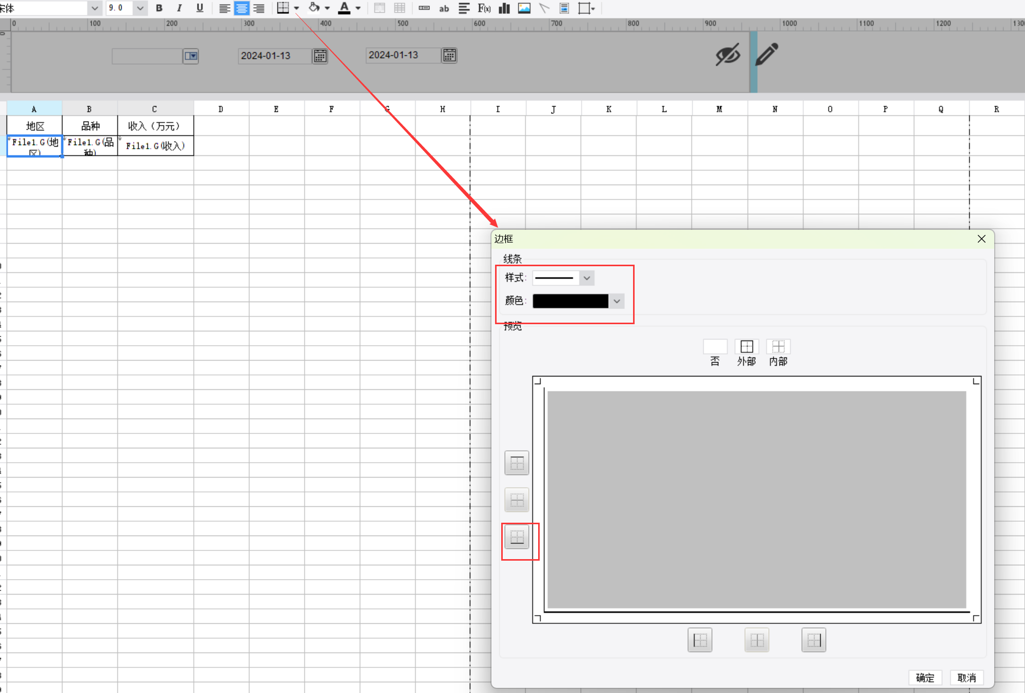Click the font size field showing 9.0

[x=120, y=8]
